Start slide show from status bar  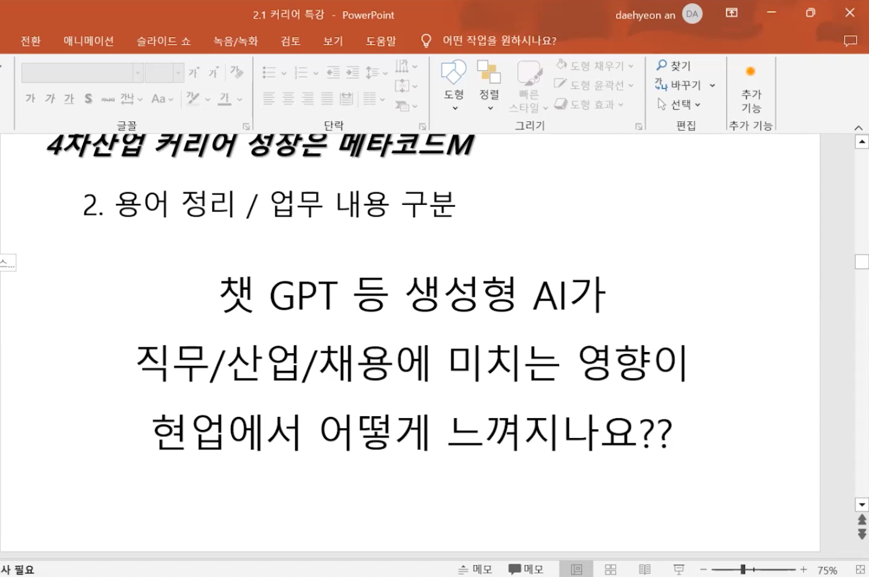point(679,569)
